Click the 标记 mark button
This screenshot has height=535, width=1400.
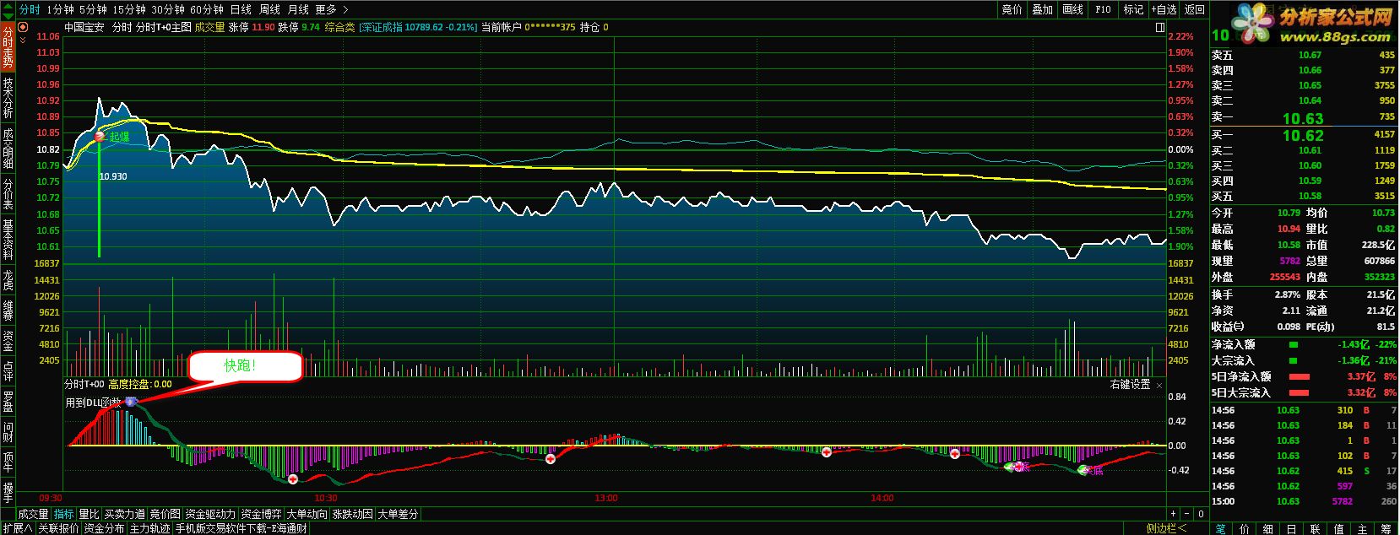1133,9
